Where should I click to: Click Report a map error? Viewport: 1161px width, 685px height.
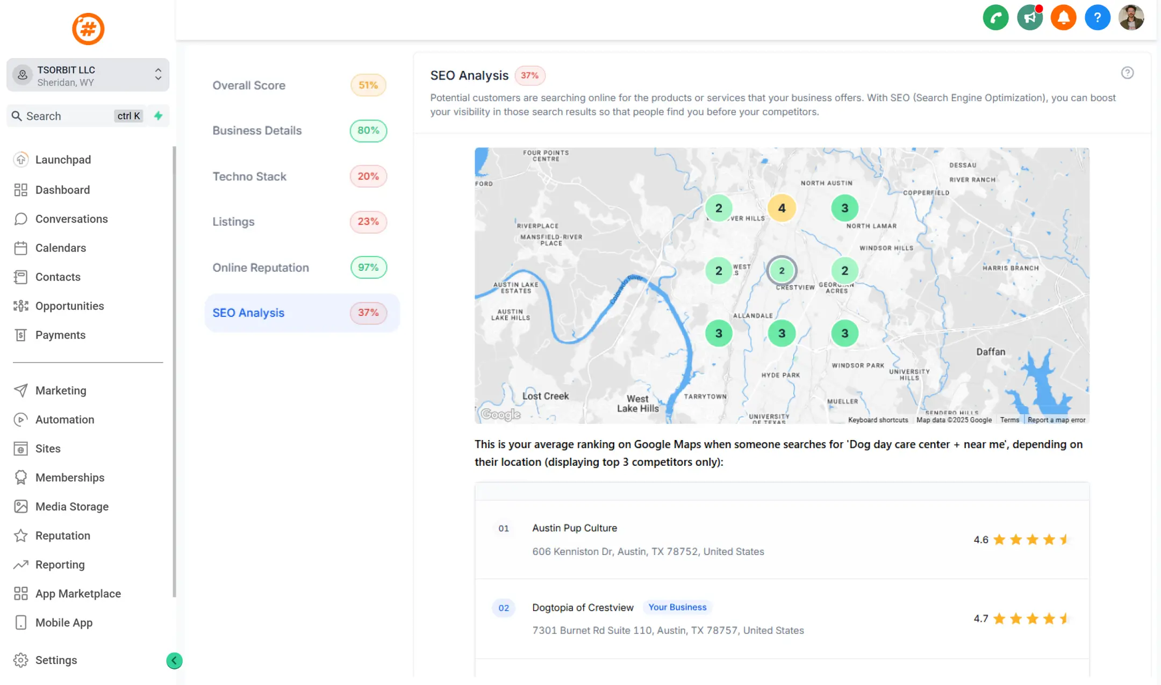(x=1056, y=420)
